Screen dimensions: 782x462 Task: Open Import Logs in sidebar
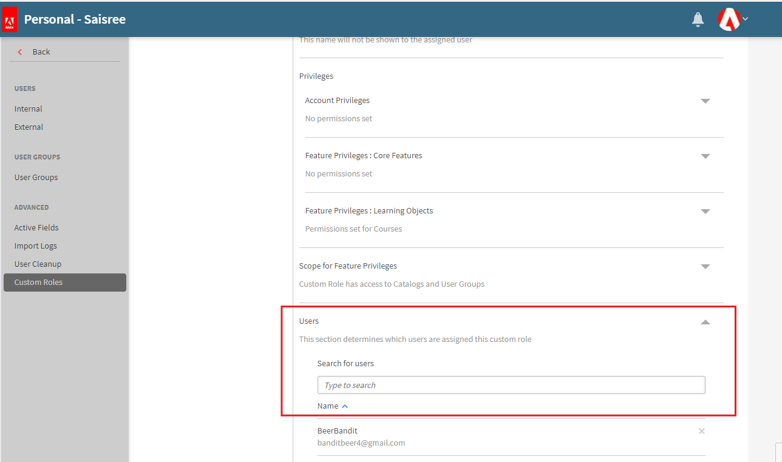coord(36,246)
